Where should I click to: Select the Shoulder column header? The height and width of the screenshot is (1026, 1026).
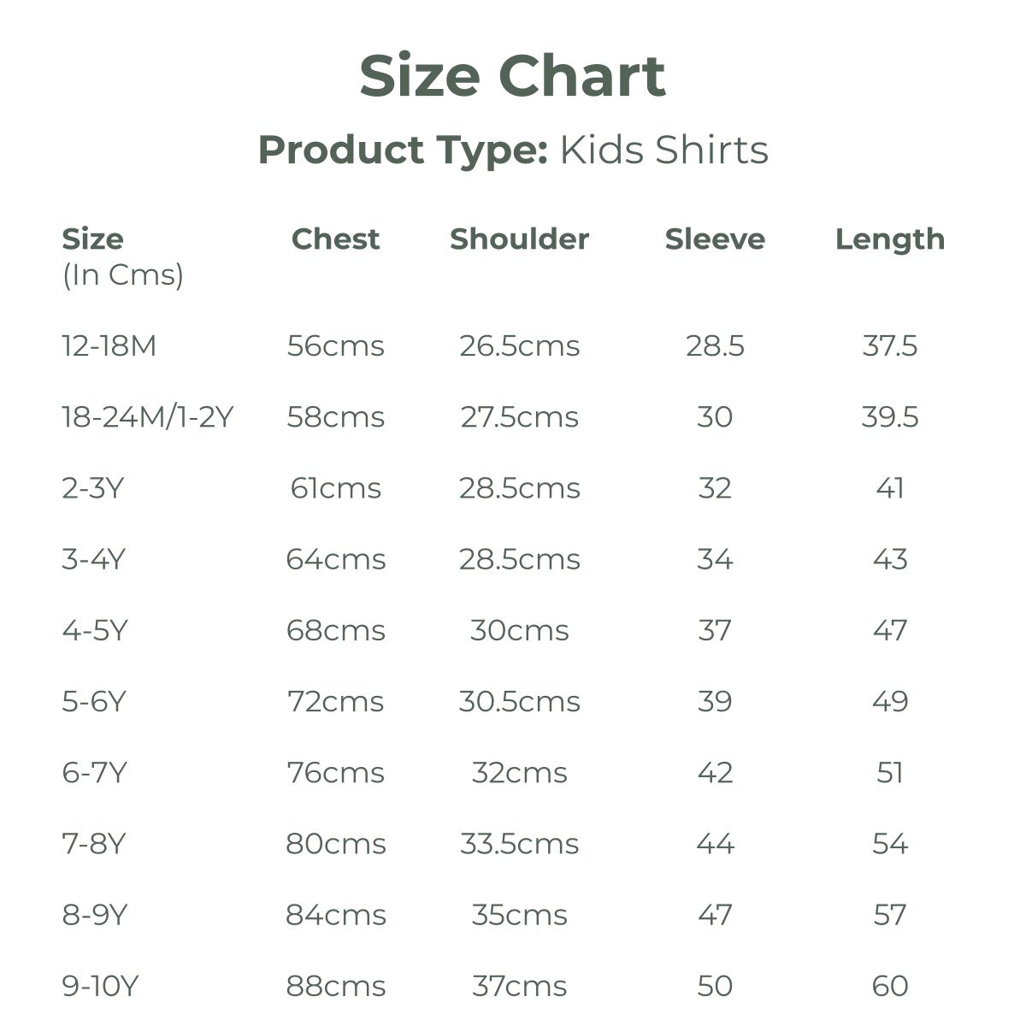(519, 239)
